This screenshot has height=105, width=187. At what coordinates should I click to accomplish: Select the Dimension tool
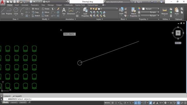coord(71,11)
